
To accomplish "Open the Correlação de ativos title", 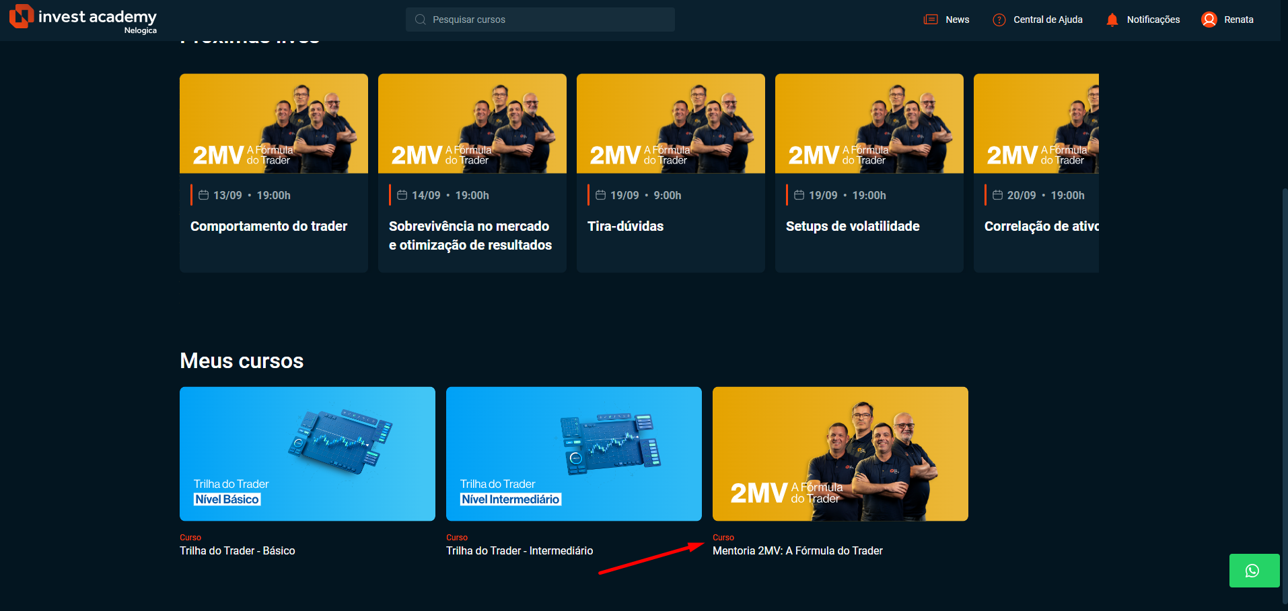I will [1041, 226].
